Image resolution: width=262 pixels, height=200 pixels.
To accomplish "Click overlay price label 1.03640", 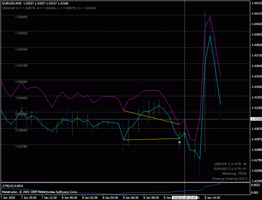I will (x=21, y=130).
